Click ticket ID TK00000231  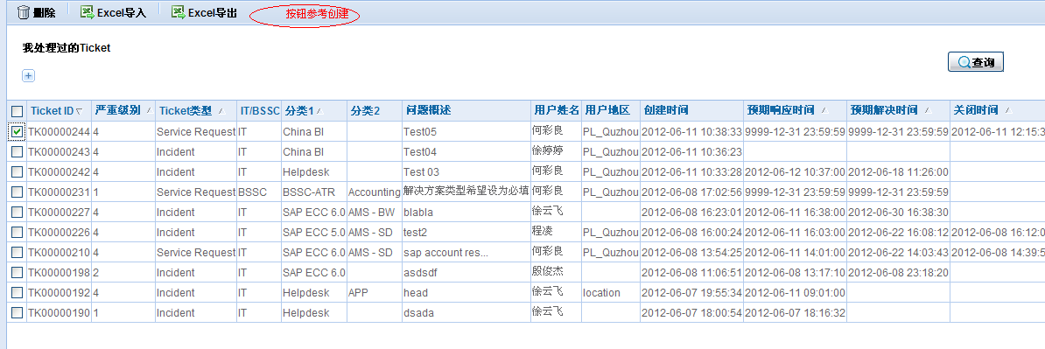click(x=59, y=192)
